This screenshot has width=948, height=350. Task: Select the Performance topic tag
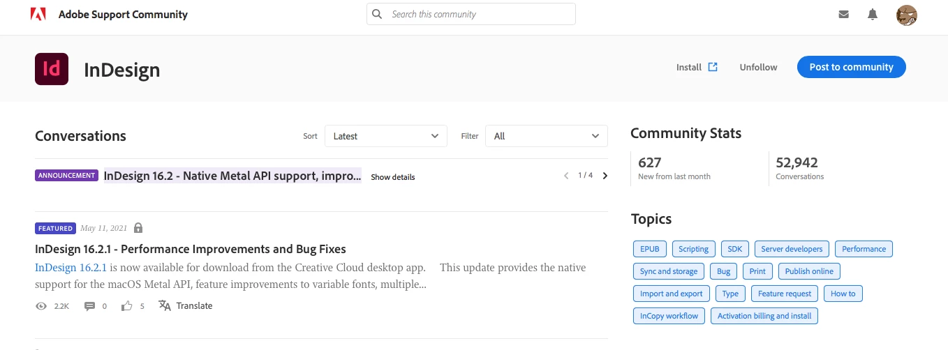[864, 249]
